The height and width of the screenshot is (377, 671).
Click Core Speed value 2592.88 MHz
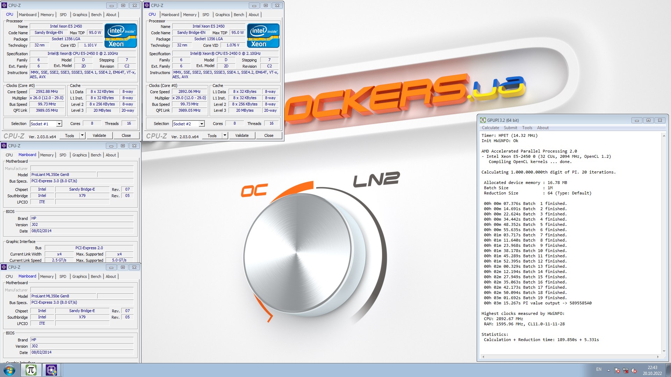click(x=47, y=91)
